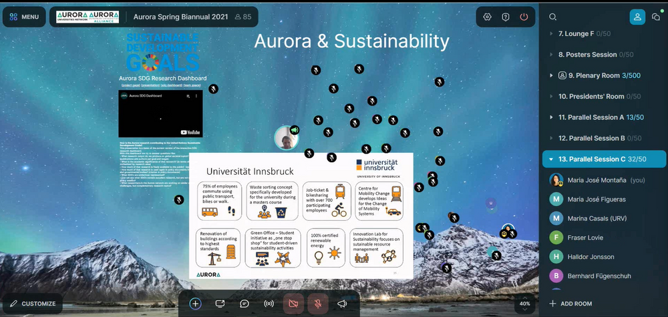Collapse 13. Parallel Session C

click(552, 159)
